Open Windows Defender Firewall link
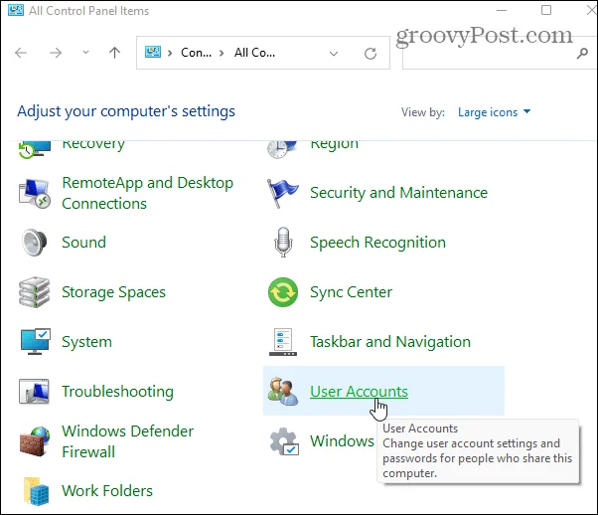Screen dimensions: 598x515 (128, 441)
